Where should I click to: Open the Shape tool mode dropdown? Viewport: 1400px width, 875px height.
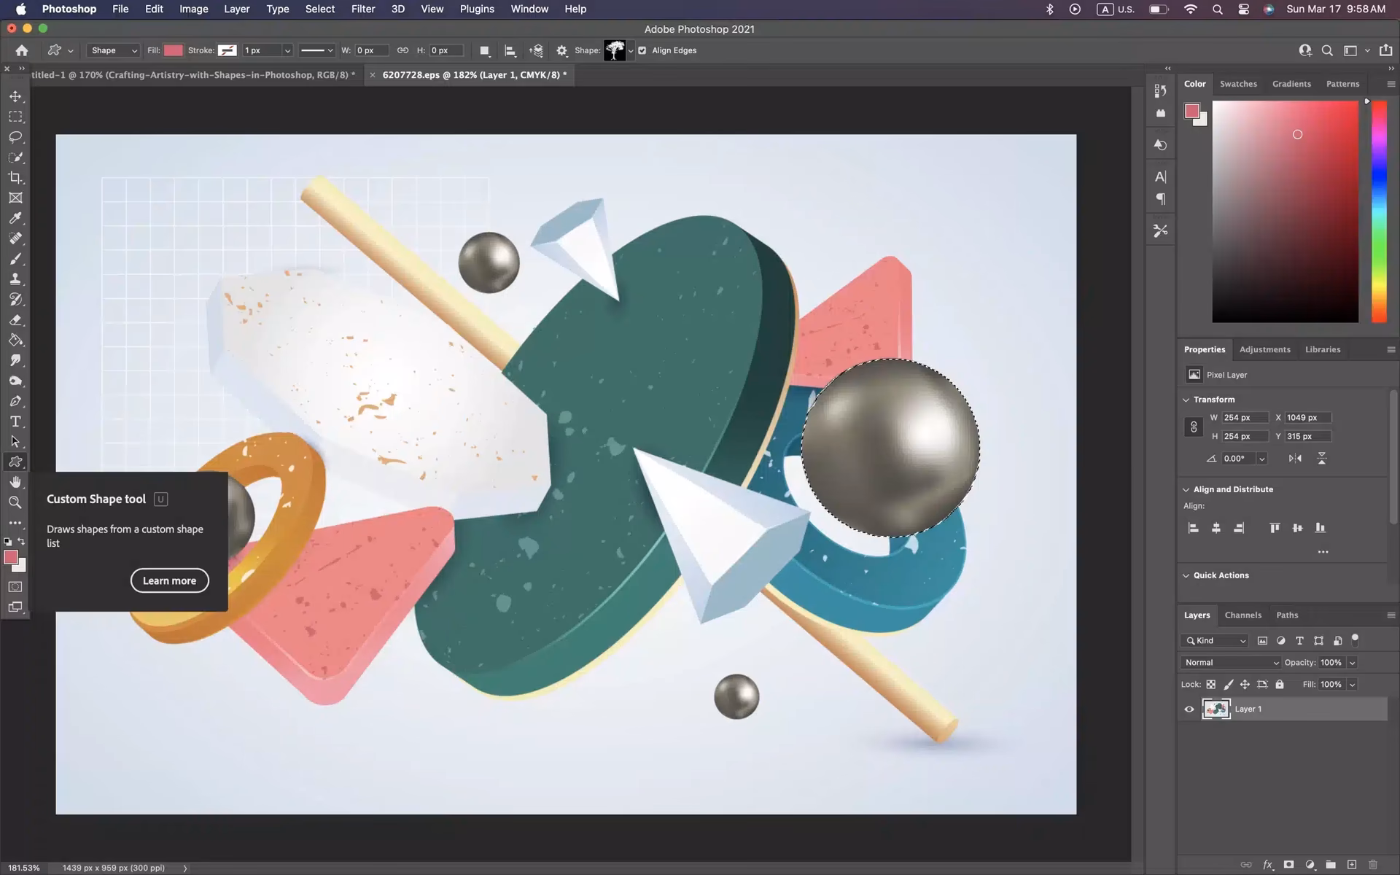(x=112, y=50)
